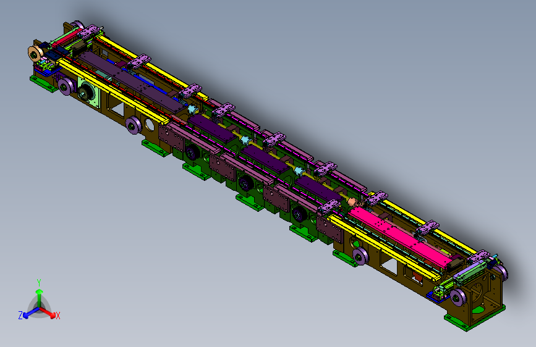Viewport: 536px width, 347px height.
Task: Click the green Y axis of the orientation triad
Action: (40, 298)
